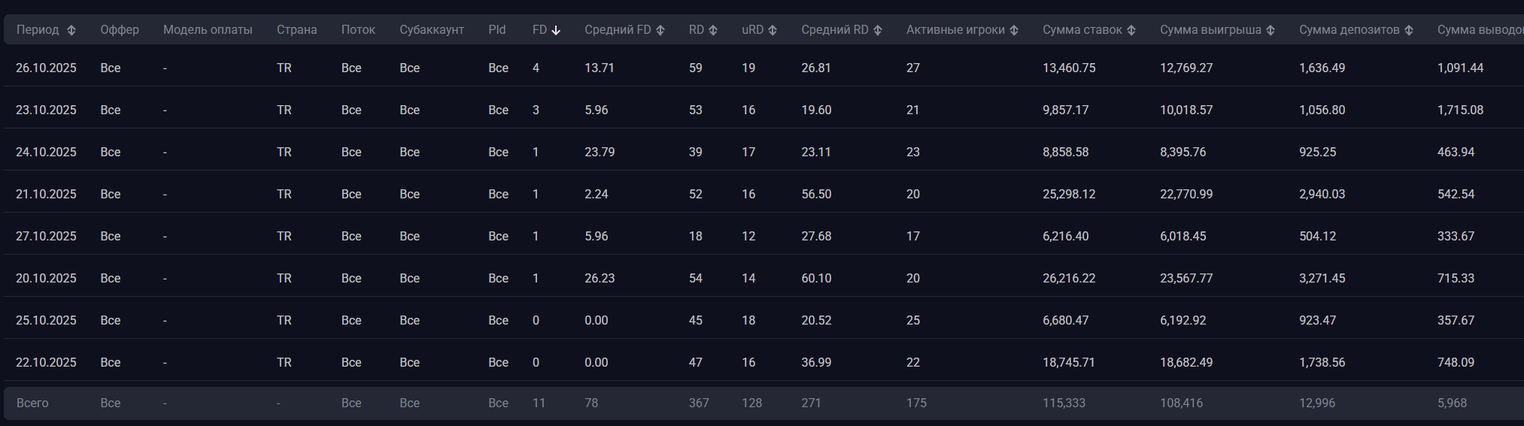
Task: Click sort icon beside RD column header
Action: pos(713,30)
